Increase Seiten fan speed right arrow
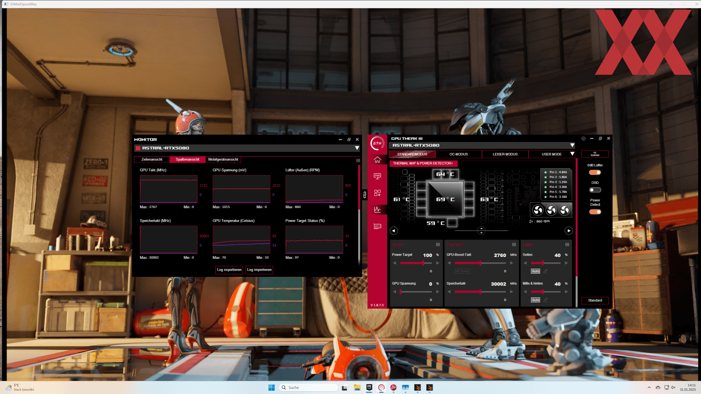This screenshot has height=394, width=701. pyautogui.click(x=566, y=263)
